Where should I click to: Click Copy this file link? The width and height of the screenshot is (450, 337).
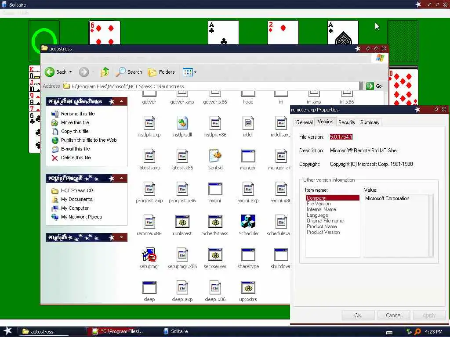point(75,131)
